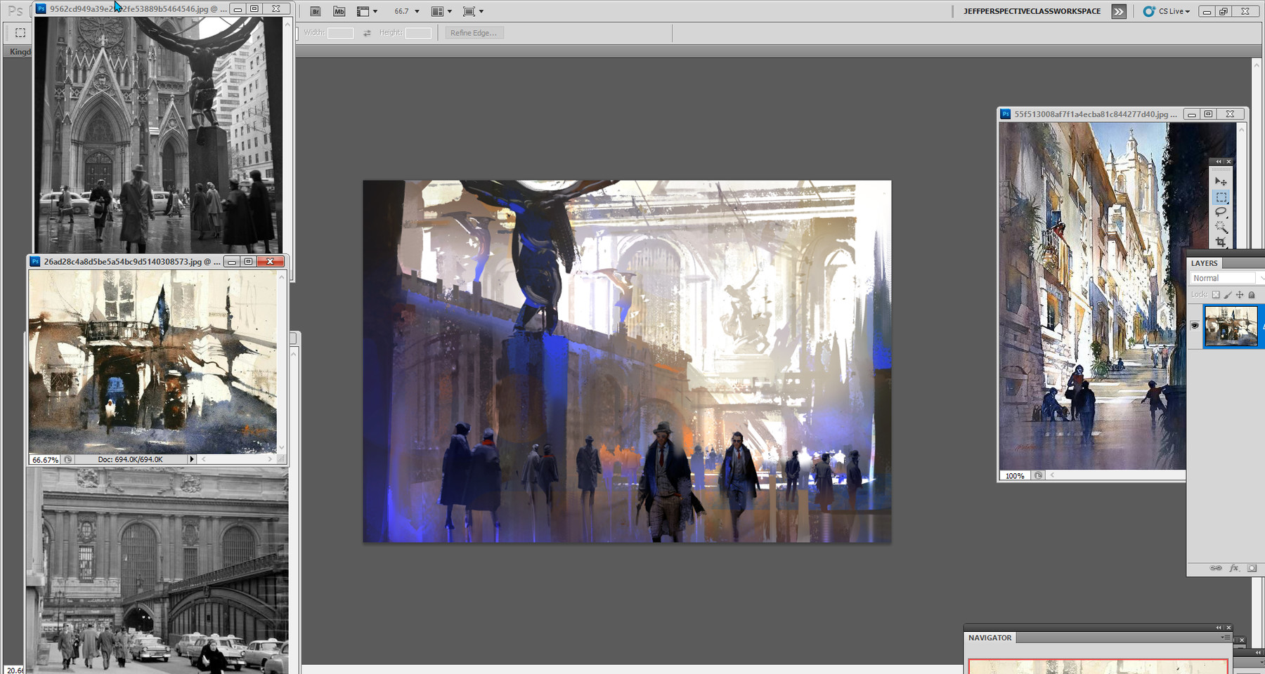Activate the 9562cd949a39e document title bar
1265x674 pixels.
pos(138,9)
